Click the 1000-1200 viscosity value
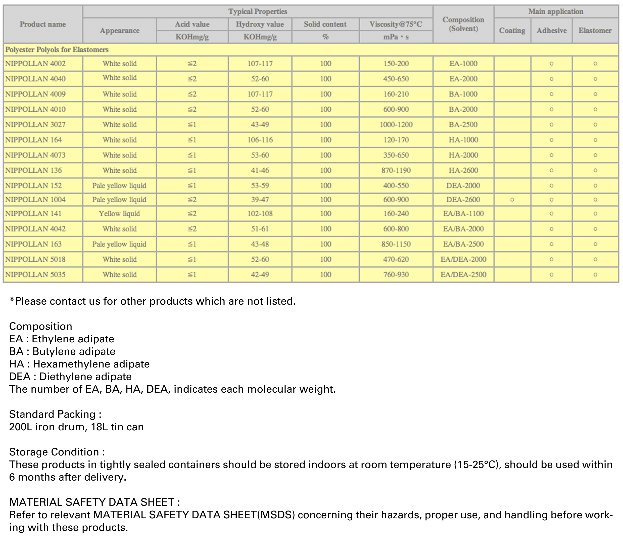Viewport: 623px width, 556px height. (x=396, y=125)
